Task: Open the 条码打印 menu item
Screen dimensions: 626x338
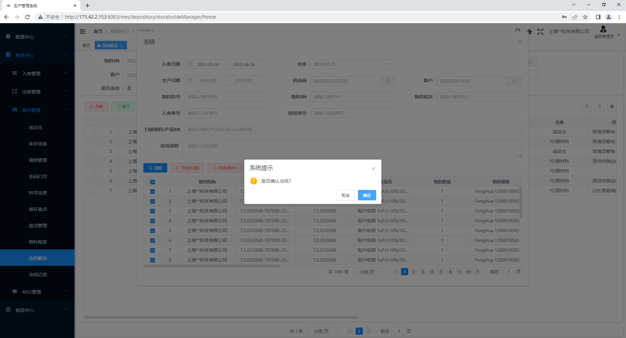Action: click(37, 177)
